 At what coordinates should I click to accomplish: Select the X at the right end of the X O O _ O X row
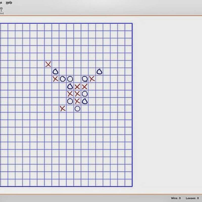[x=92, y=79]
